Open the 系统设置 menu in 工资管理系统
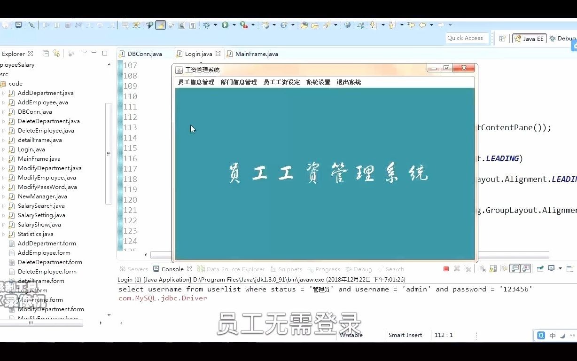577x361 pixels. coord(318,81)
